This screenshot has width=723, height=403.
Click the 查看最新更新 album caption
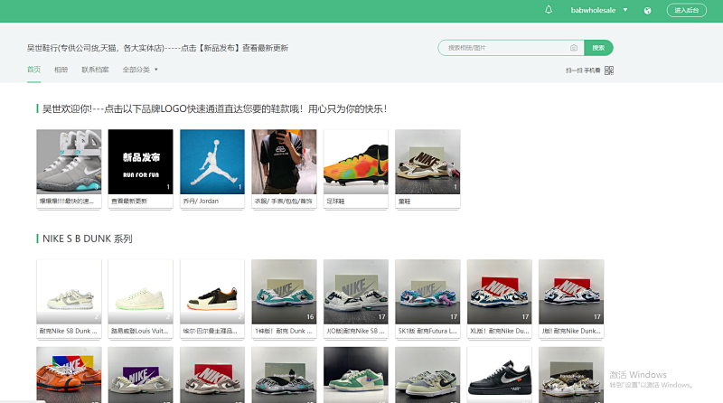pyautogui.click(x=129, y=201)
